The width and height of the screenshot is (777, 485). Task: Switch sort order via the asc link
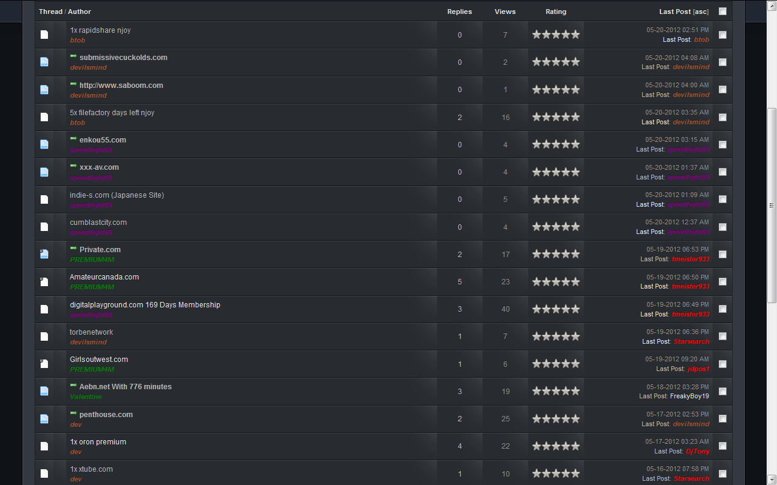click(x=701, y=12)
